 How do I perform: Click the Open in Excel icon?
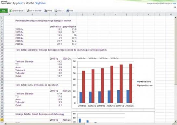pyautogui.click(x=10, y=11)
